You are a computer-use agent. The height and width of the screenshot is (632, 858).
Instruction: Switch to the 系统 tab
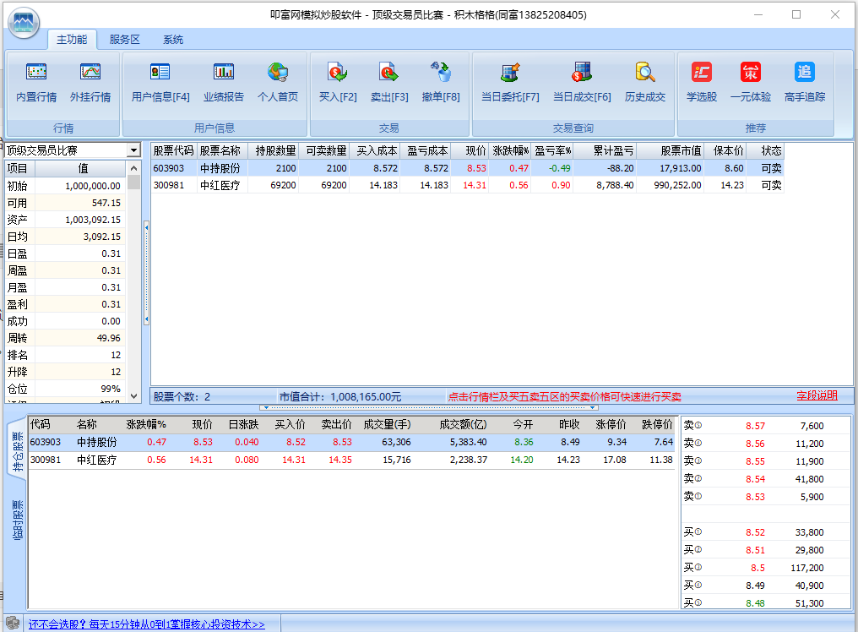[x=173, y=40]
